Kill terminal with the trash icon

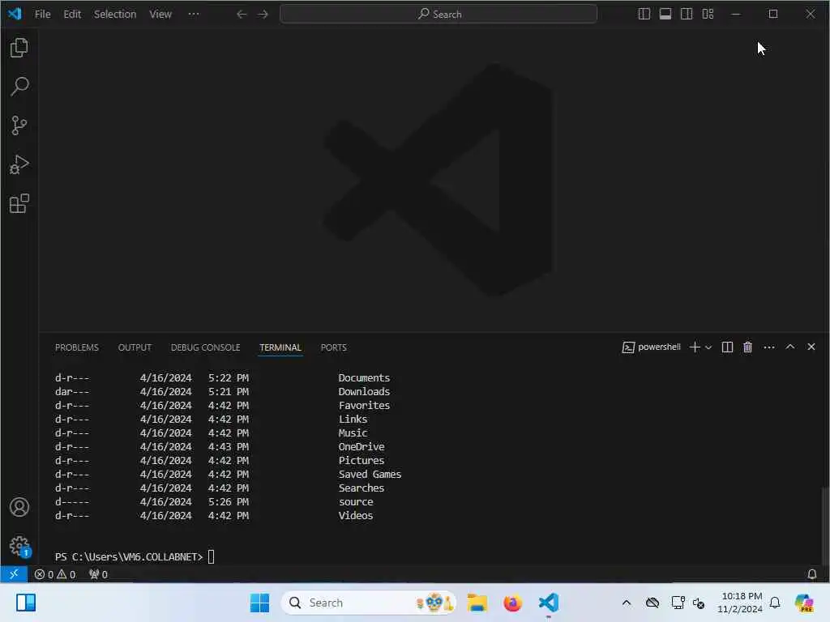pos(747,347)
